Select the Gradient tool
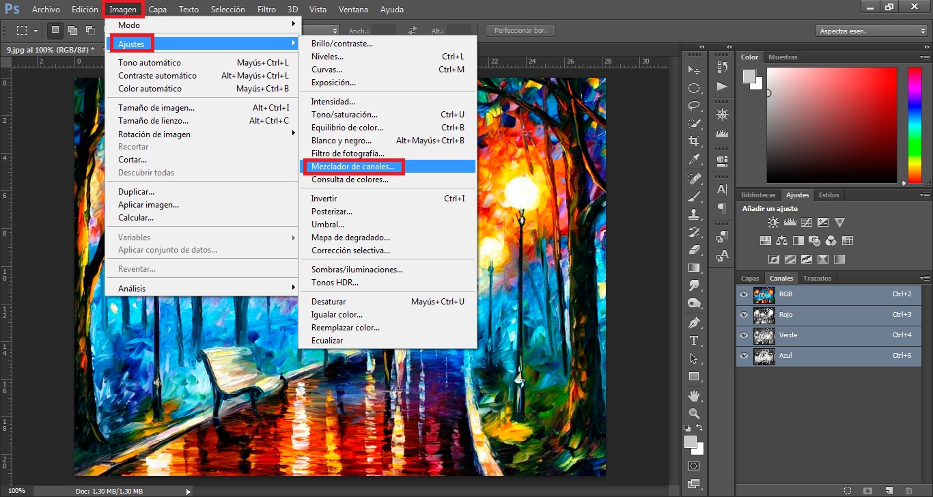 coord(694,268)
